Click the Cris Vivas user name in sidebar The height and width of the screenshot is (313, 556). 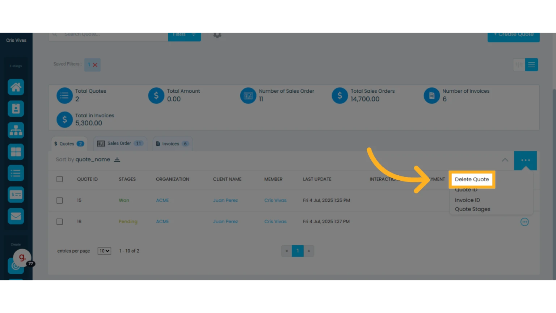click(16, 40)
